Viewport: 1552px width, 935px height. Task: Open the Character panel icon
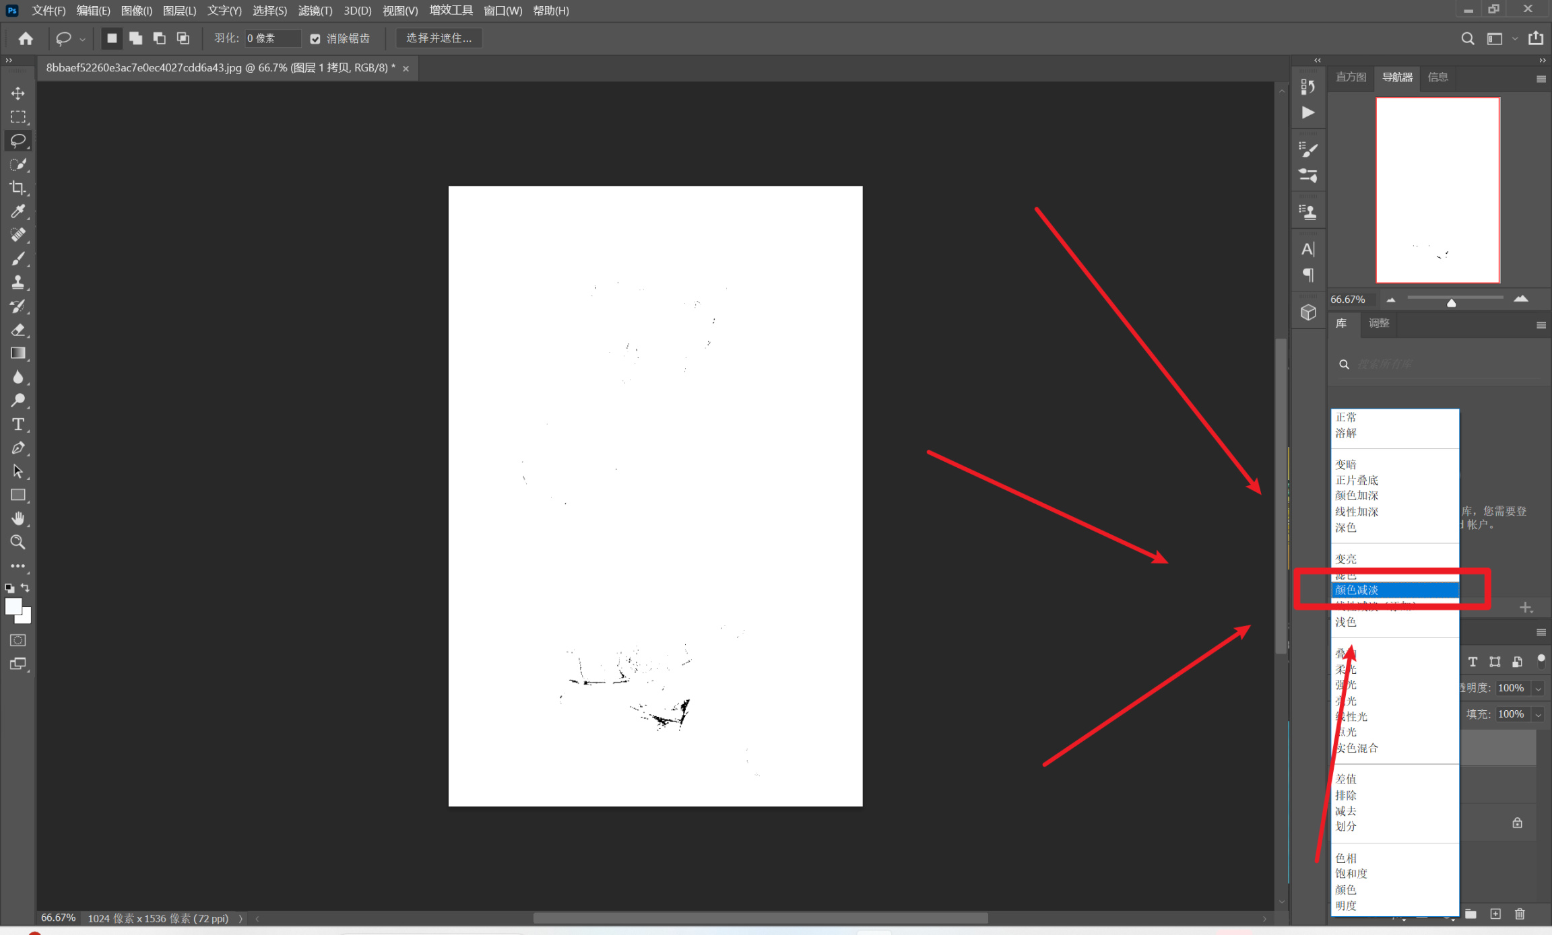point(1307,250)
